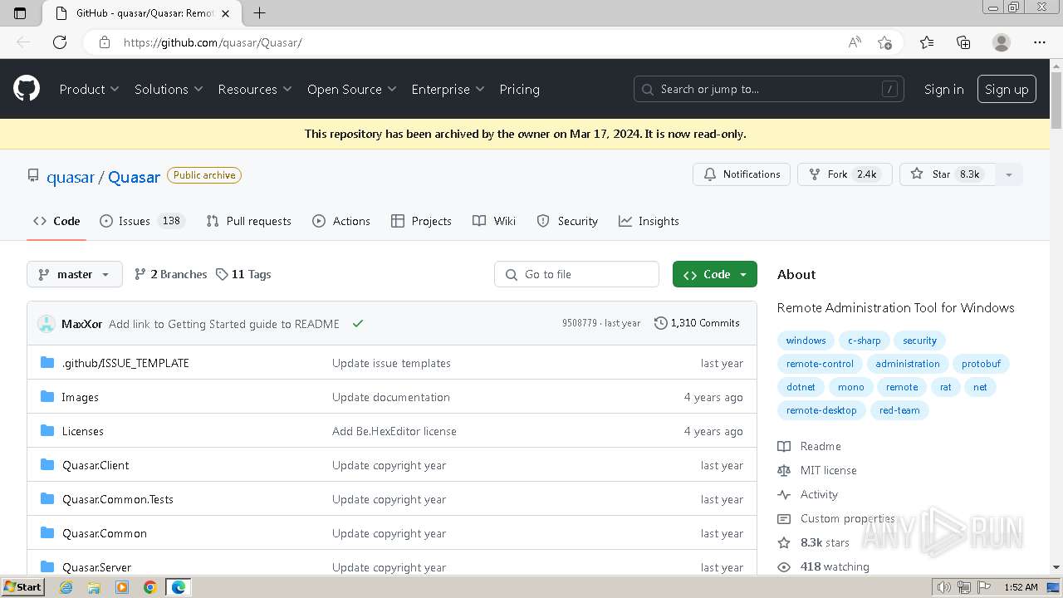This screenshot has width=1063, height=598.
Task: Click the volume icon in system tray
Action: coord(944,587)
